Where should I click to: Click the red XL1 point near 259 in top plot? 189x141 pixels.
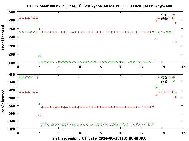(39, 29)
